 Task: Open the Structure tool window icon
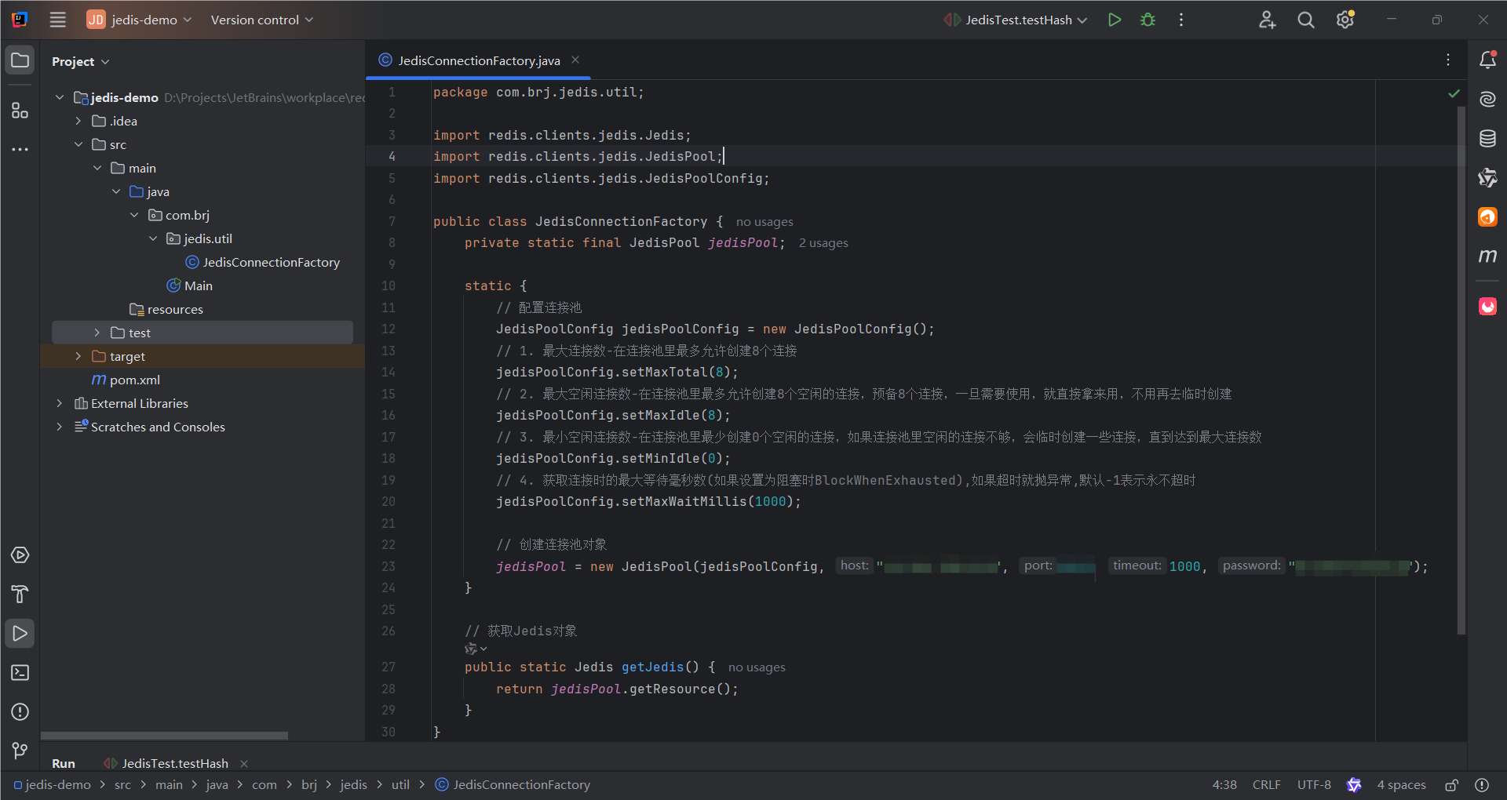click(x=20, y=111)
